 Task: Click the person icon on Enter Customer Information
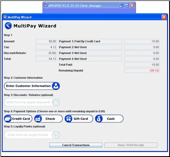(x=56, y=86)
